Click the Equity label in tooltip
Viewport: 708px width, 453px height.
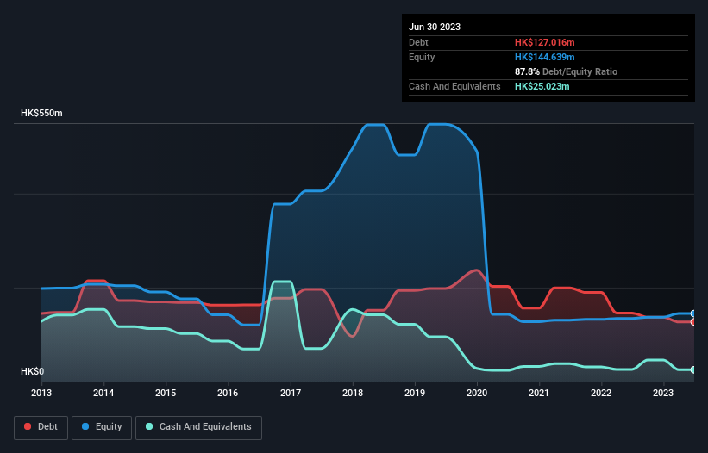[x=422, y=57]
